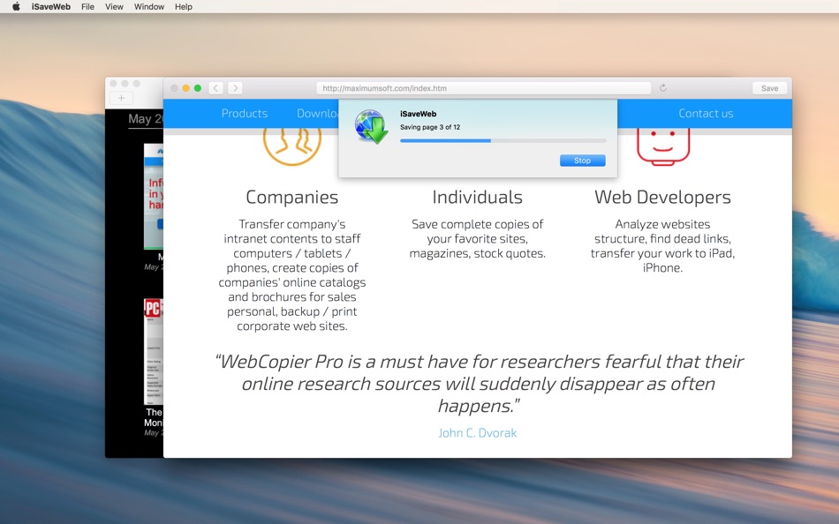This screenshot has width=839, height=524.
Task: Reload the page with the refresh icon
Action: point(663,88)
